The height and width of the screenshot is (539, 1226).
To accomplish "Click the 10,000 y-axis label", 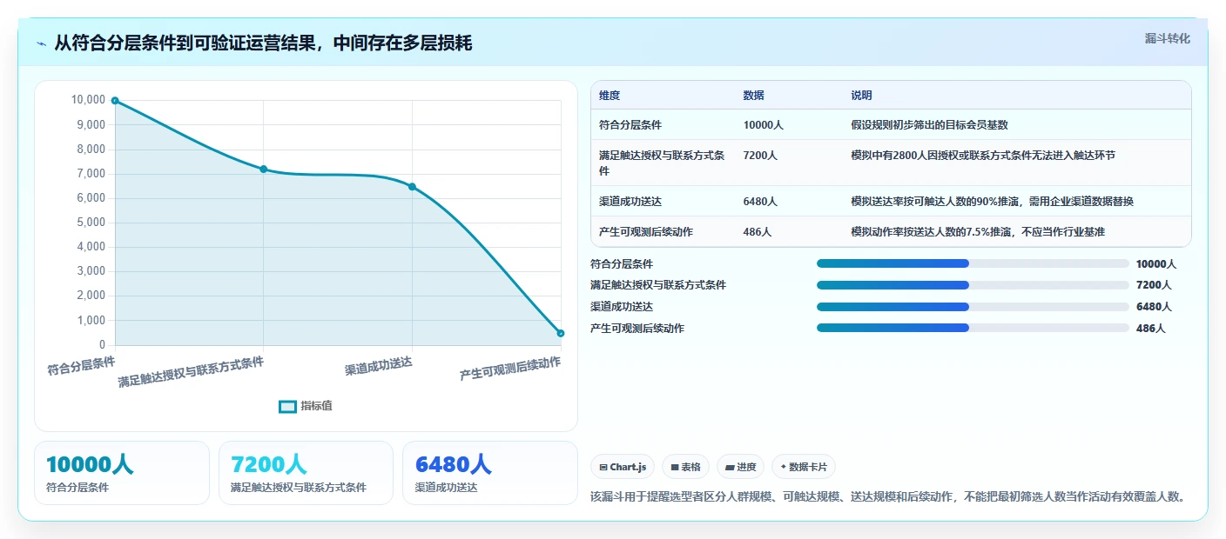I will point(88,101).
